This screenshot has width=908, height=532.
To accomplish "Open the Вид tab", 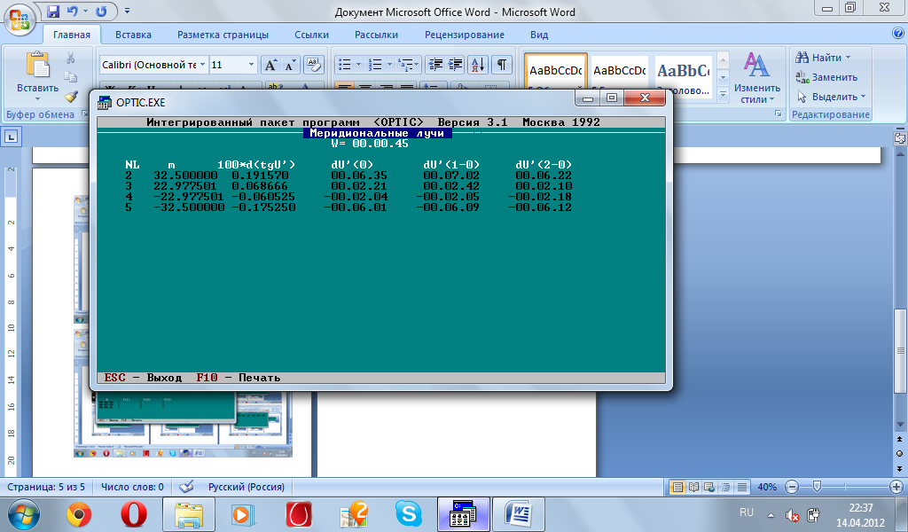I will [539, 35].
